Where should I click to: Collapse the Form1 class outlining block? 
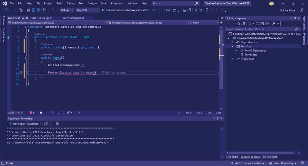(x=26, y=37)
